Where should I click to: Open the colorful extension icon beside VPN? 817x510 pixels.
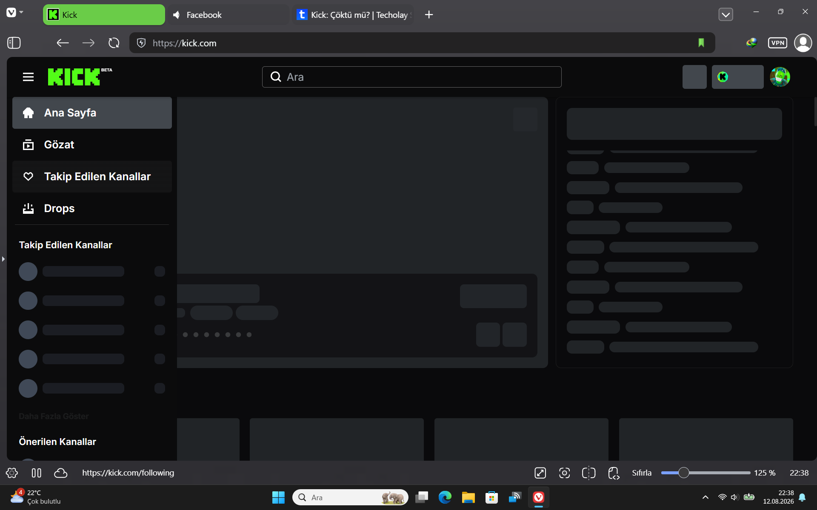[751, 43]
